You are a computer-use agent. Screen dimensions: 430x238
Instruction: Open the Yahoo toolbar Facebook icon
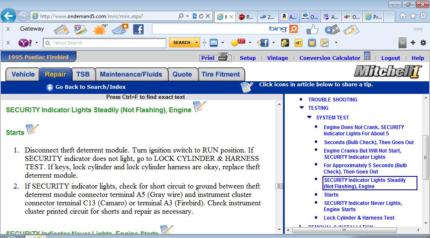tap(263, 43)
